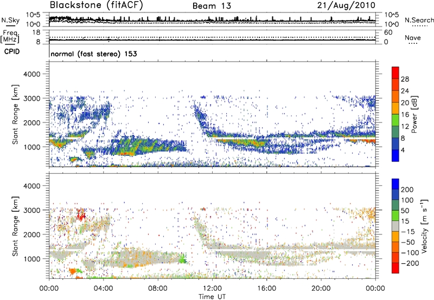This screenshot has height=300, width=434.
Task: Click the "16:00" time tick label
Action: [266, 289]
